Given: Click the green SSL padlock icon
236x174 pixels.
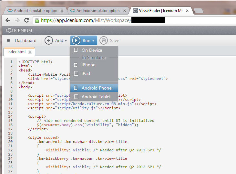Looking at the screenshot, I should (x=37, y=20).
